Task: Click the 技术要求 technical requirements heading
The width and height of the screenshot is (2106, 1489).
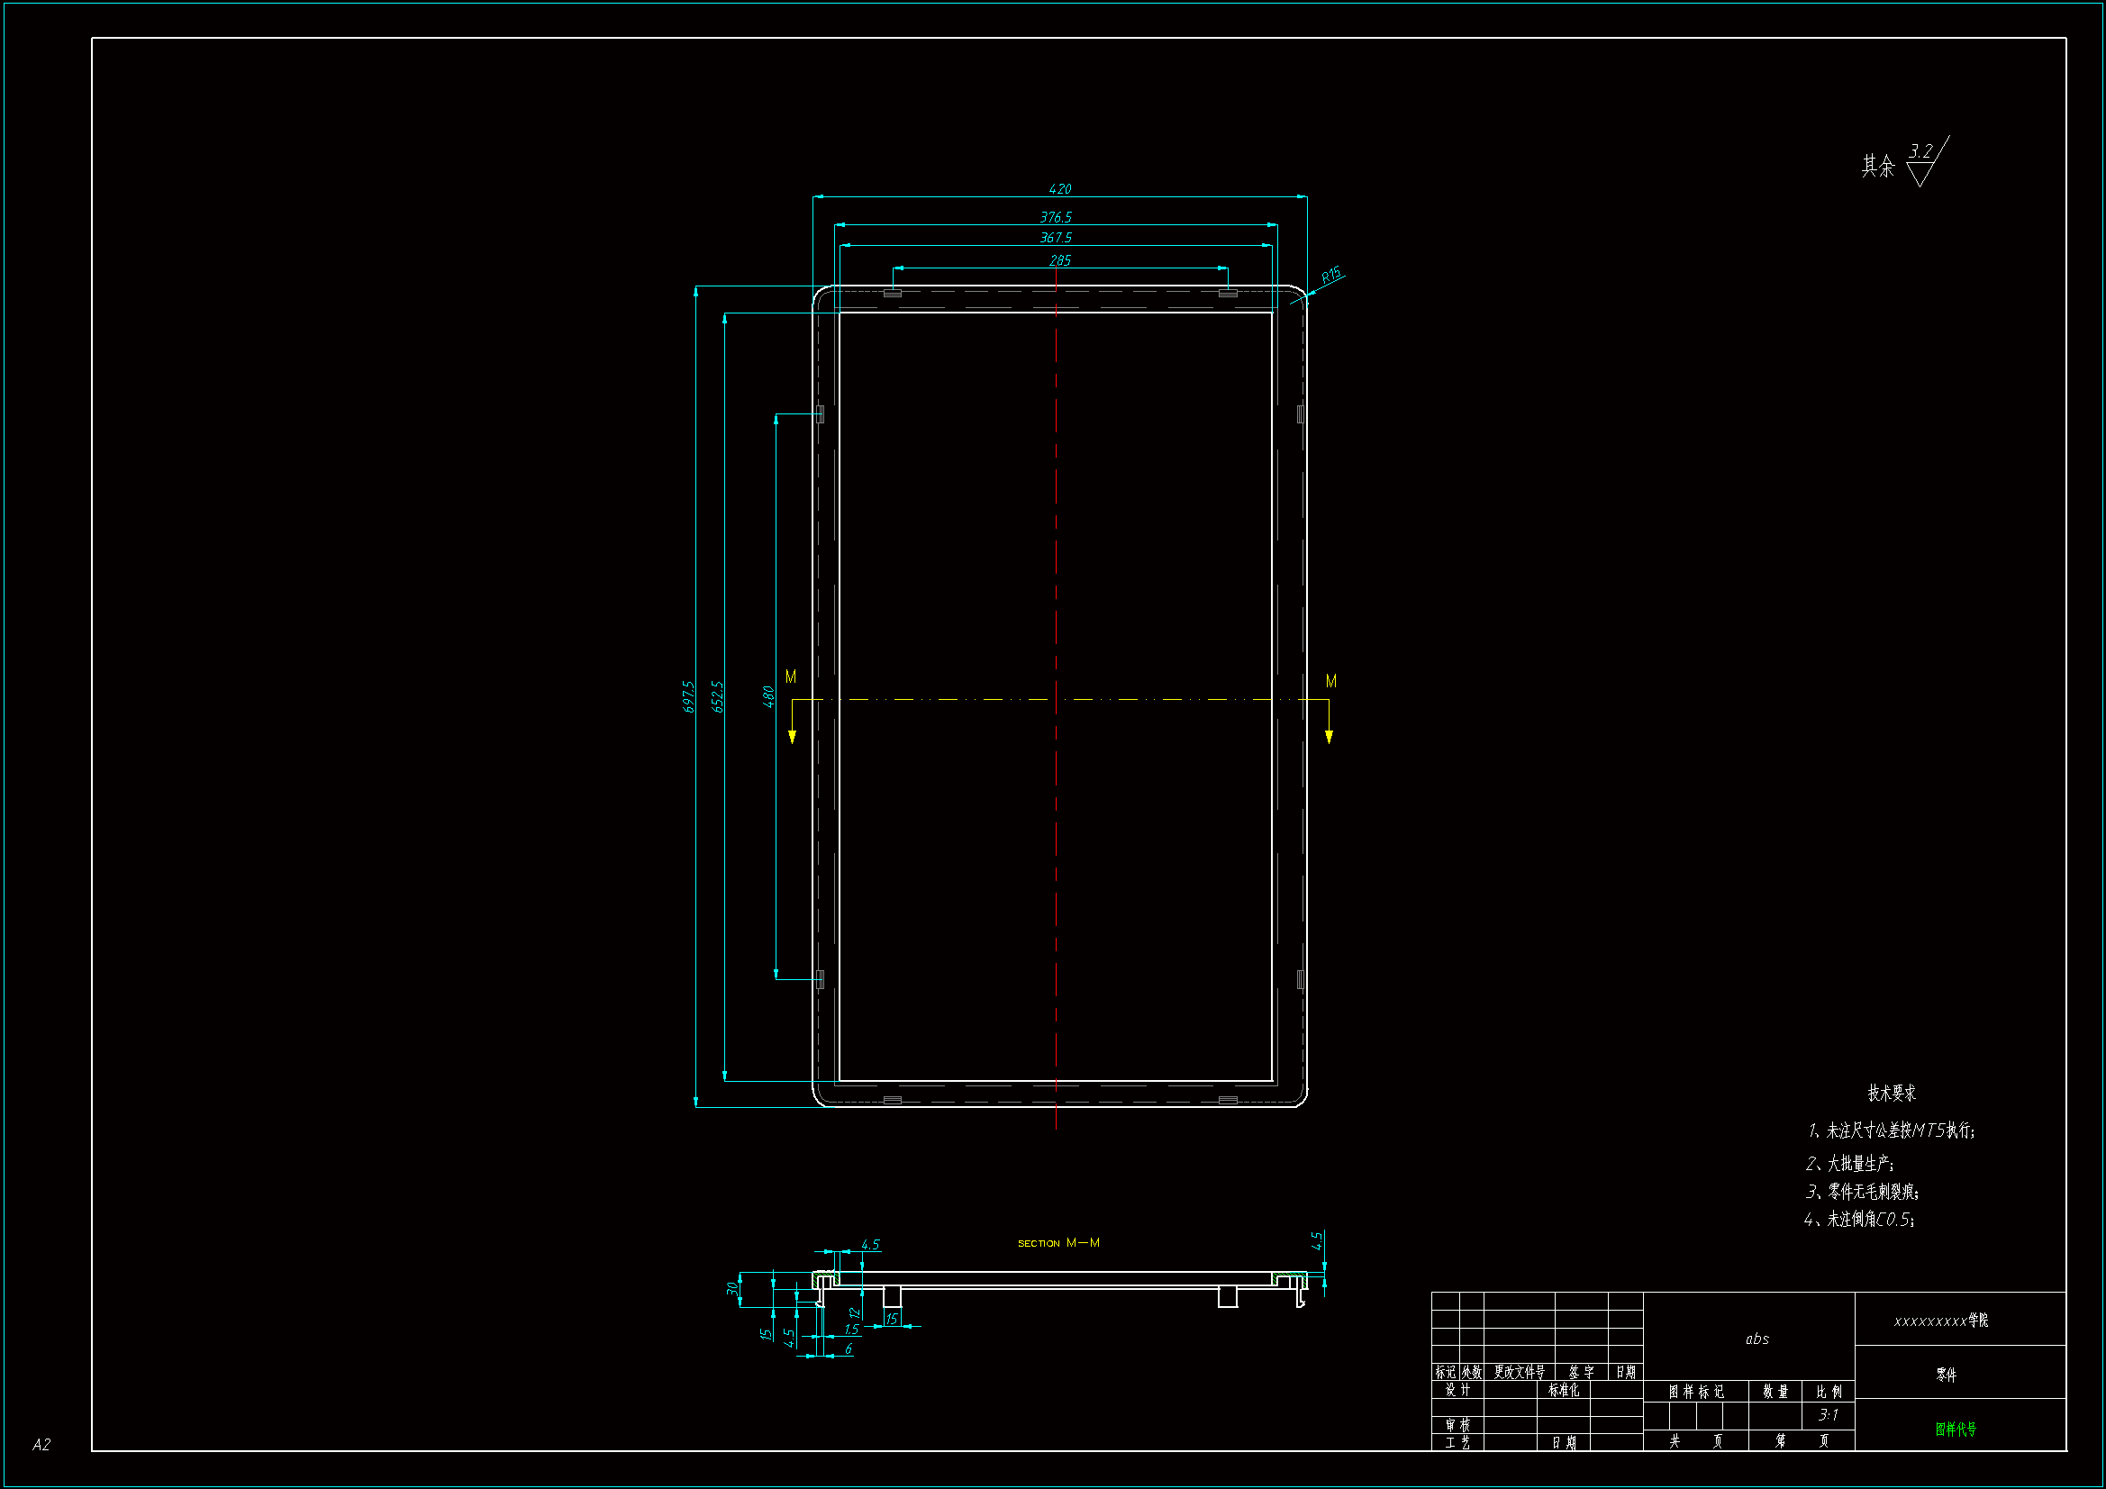Action: pos(1892,1093)
